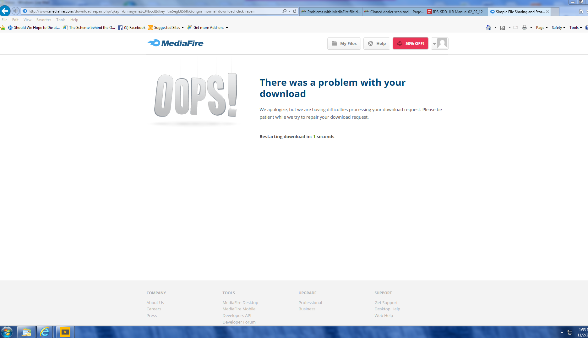This screenshot has width=588, height=338.
Task: Click the MediaFire logo
Action: pyautogui.click(x=175, y=43)
